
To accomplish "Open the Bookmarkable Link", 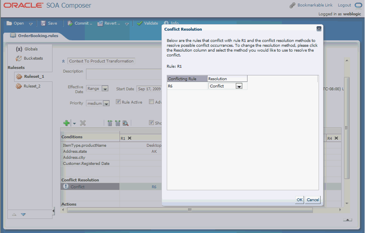I will [x=315, y=5].
